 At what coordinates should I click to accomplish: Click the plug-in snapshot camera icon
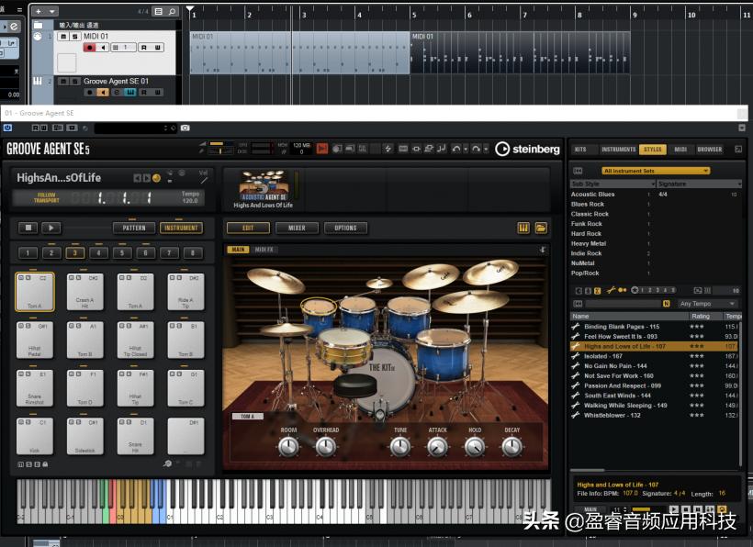coord(185,128)
